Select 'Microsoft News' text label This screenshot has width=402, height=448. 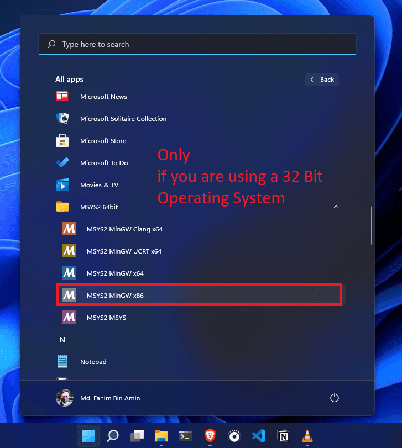point(103,97)
